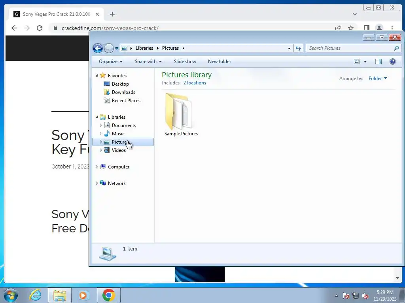
Task: Open Chrome profile icon
Action: click(x=379, y=28)
